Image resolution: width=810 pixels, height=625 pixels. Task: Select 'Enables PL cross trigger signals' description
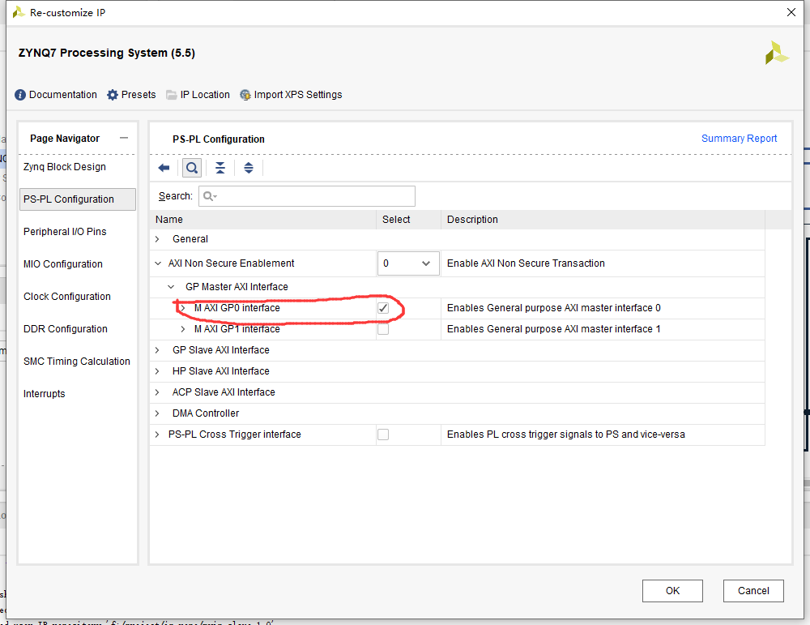click(x=566, y=435)
